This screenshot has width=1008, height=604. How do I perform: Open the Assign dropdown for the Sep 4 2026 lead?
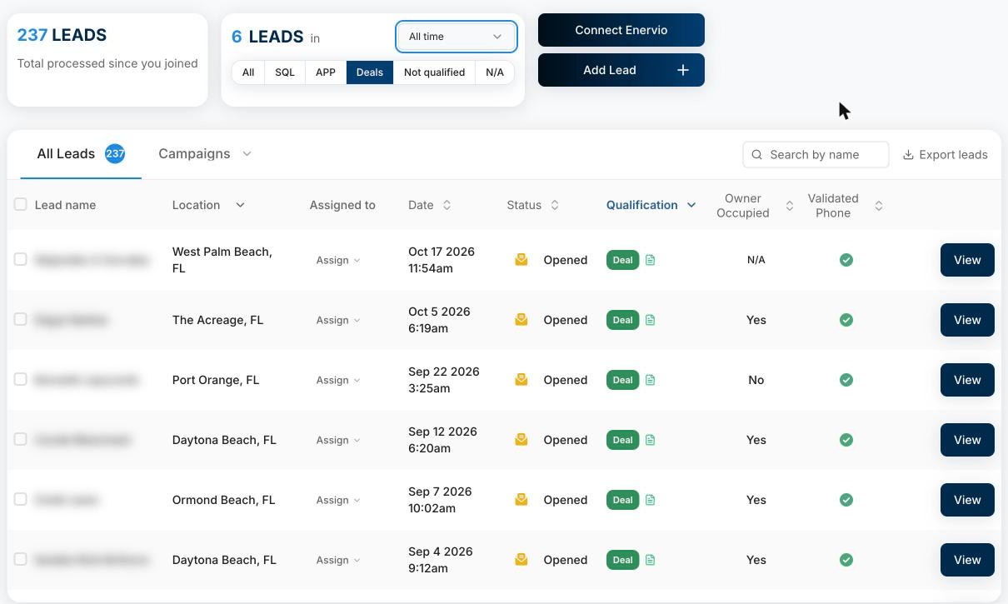338,560
